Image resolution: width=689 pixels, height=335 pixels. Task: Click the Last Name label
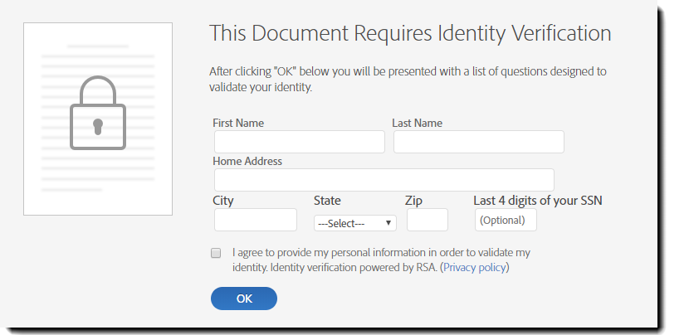[417, 123]
